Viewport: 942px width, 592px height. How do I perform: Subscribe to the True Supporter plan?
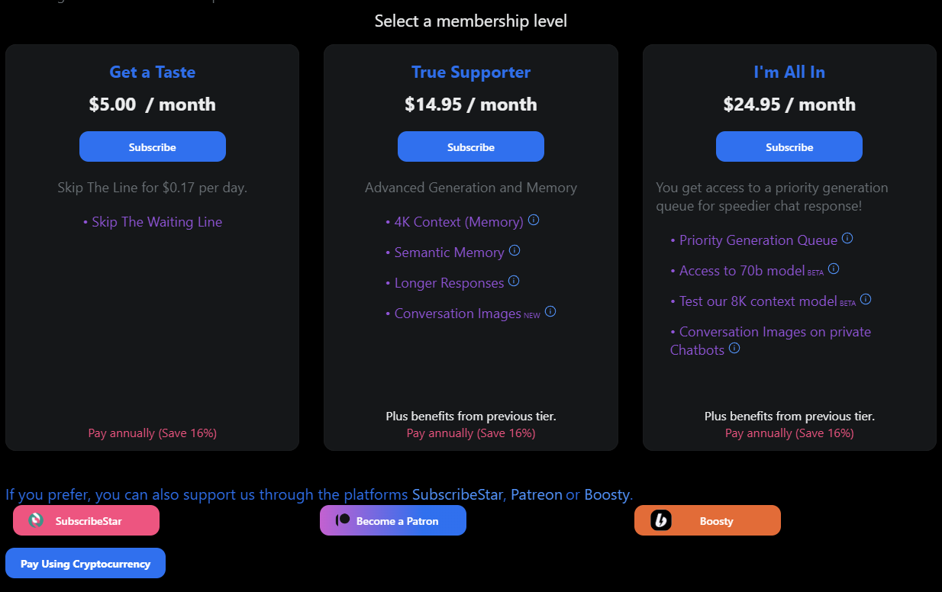(470, 146)
